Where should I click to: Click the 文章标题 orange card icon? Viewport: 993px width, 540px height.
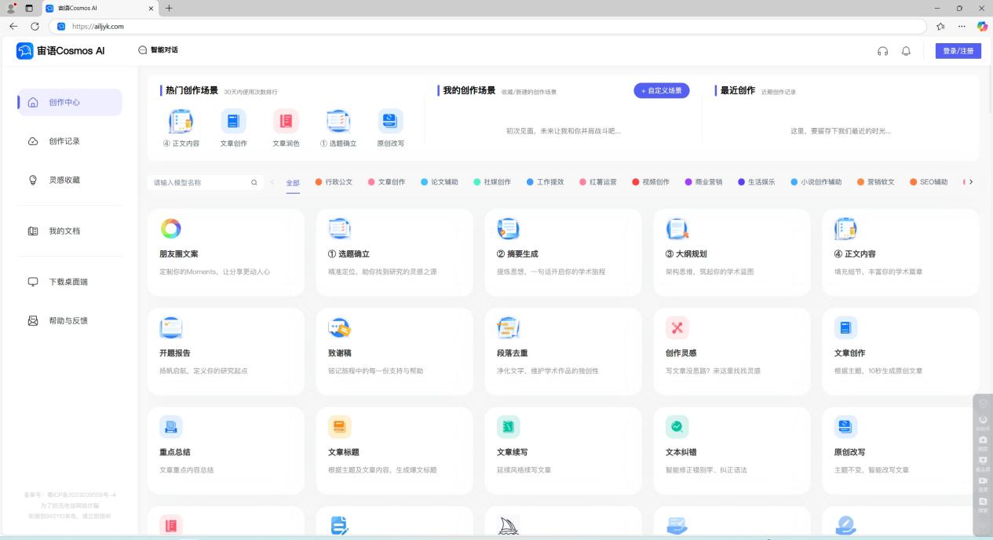(x=339, y=426)
